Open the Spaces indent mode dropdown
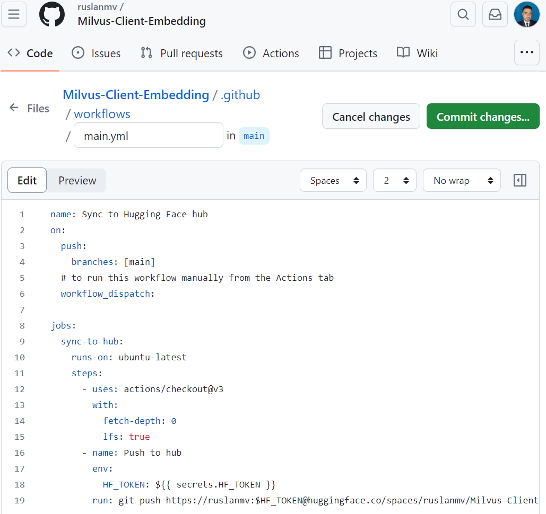Viewport: 546px width, 514px height. (333, 181)
